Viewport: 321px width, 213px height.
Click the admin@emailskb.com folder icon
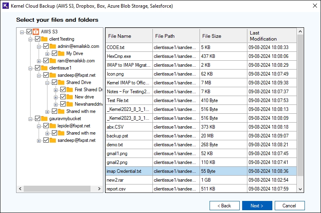pyautogui.click(x=53, y=46)
